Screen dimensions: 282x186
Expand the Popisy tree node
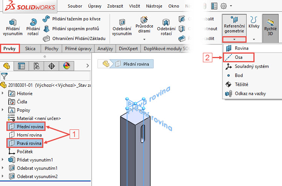pos(3,110)
